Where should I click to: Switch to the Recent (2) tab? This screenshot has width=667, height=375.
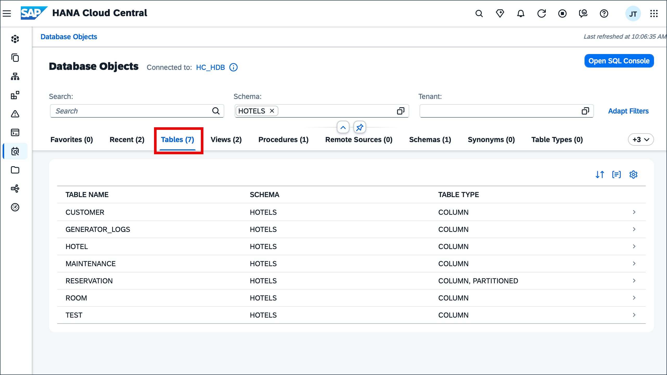click(127, 140)
